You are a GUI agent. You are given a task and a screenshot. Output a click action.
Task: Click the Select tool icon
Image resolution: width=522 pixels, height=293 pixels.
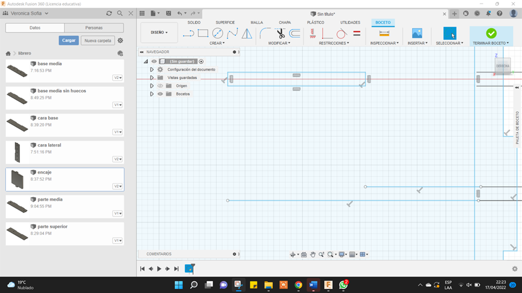tap(450, 34)
